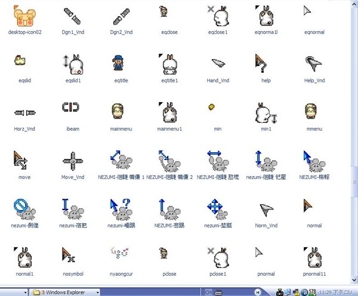Viewport: 358px width, 296px height.
Task: Click the CH language bar indicator
Action: point(208,292)
